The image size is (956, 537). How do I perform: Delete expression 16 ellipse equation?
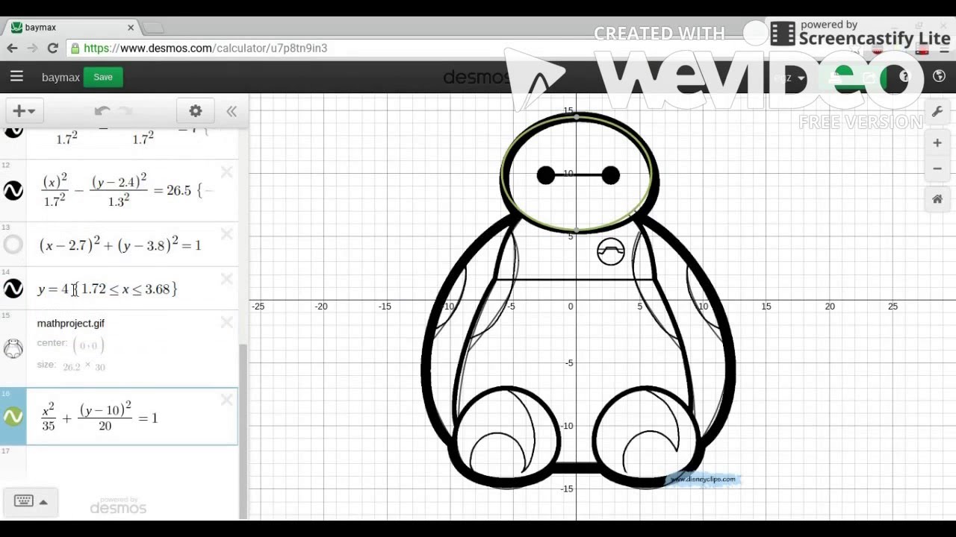click(227, 401)
